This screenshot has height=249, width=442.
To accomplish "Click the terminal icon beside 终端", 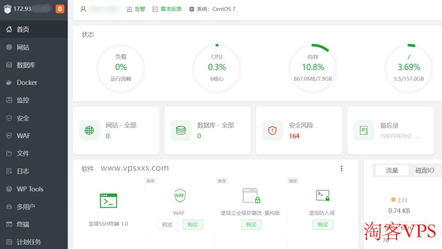I will [x=9, y=225].
